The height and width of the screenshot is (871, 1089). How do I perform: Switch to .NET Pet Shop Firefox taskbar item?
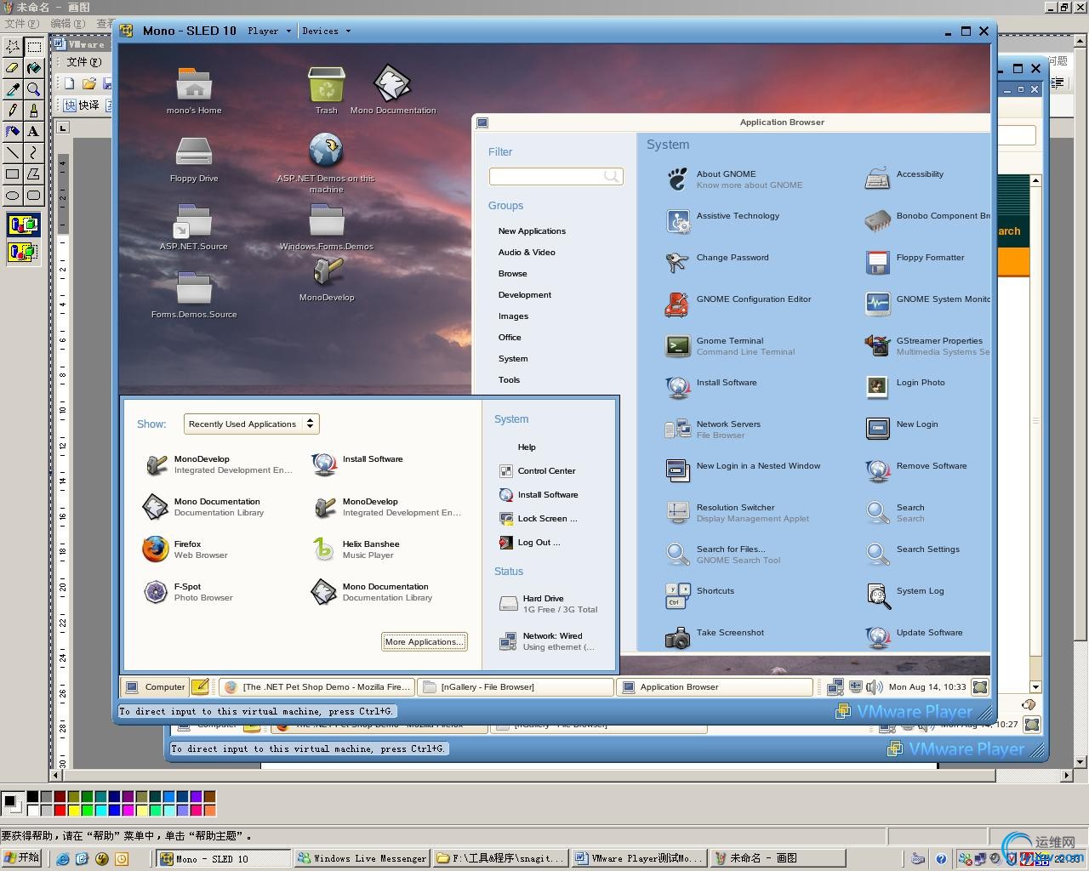point(318,687)
